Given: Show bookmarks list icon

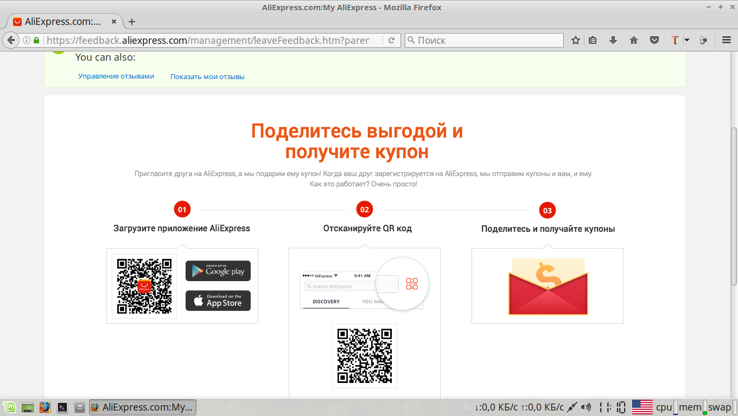Looking at the screenshot, I should (593, 40).
